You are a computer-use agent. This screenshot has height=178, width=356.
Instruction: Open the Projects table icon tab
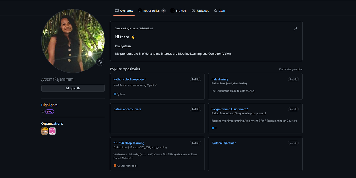[x=172, y=10]
